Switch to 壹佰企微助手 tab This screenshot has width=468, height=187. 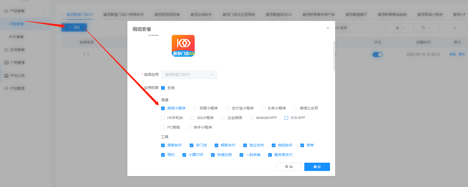tap(201, 14)
